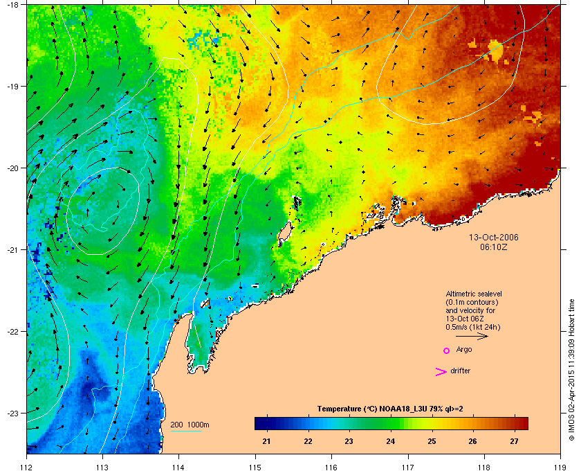The height and width of the screenshot is (471, 581).
Task: Click the colorbar tick label '23'
Action: coord(349,441)
